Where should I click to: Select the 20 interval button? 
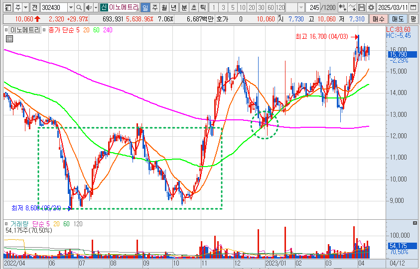(252, 7)
